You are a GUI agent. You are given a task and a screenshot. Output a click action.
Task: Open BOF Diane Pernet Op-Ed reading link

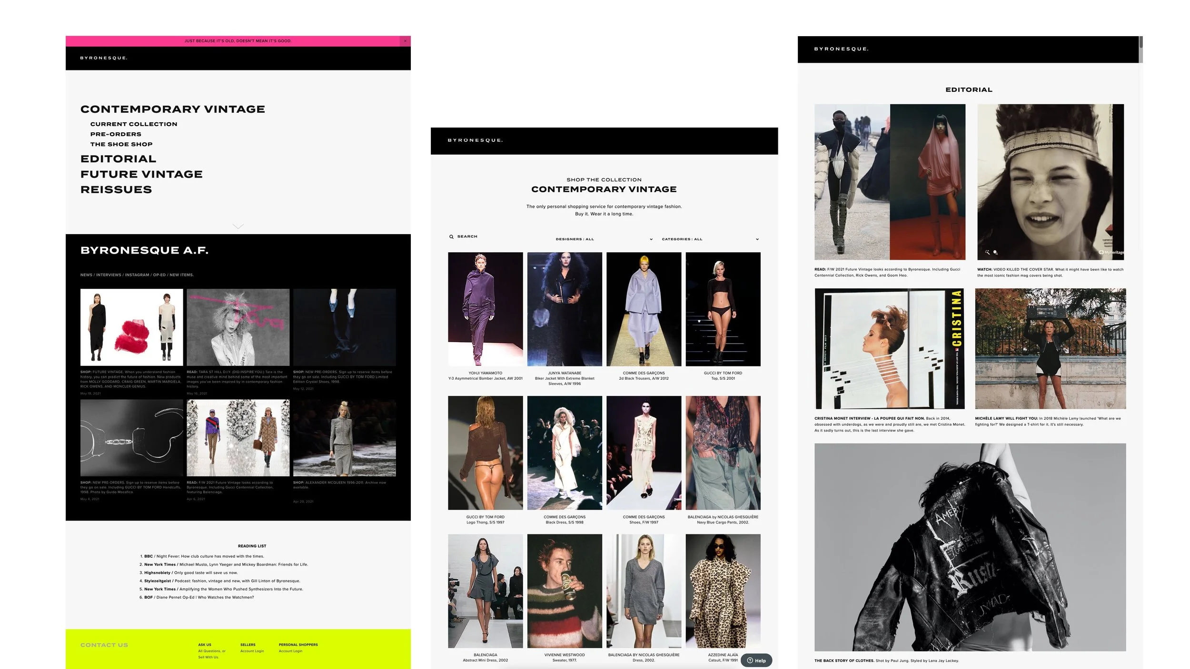tap(199, 597)
